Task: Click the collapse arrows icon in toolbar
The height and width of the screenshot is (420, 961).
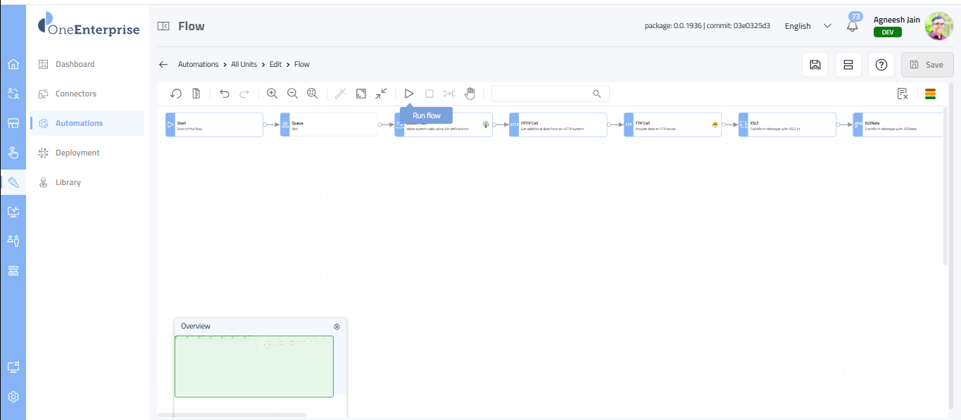Action: (x=381, y=94)
